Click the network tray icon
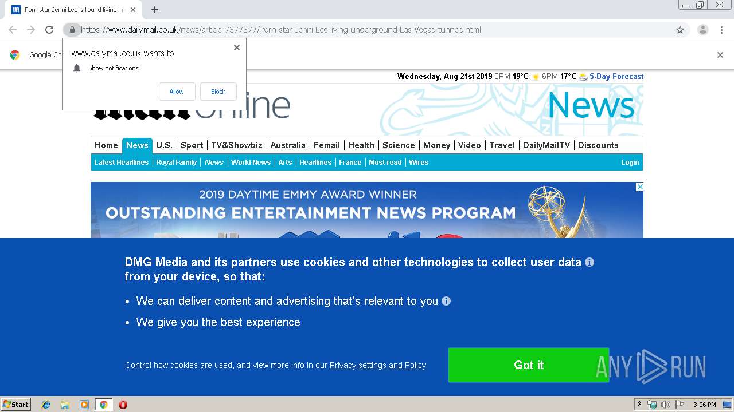 pos(652,405)
